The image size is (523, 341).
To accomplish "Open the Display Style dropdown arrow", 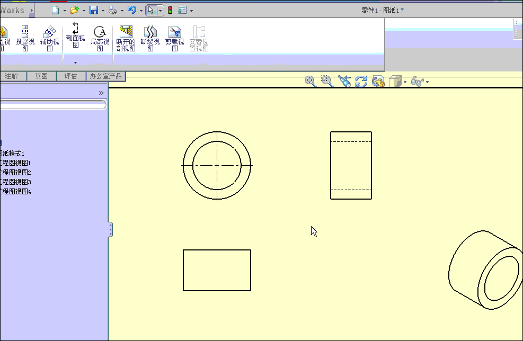I will [405, 82].
